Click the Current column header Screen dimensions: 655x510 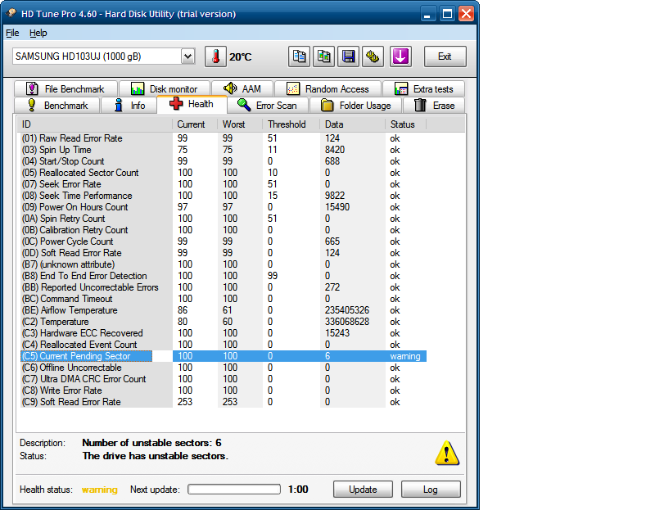(x=195, y=124)
